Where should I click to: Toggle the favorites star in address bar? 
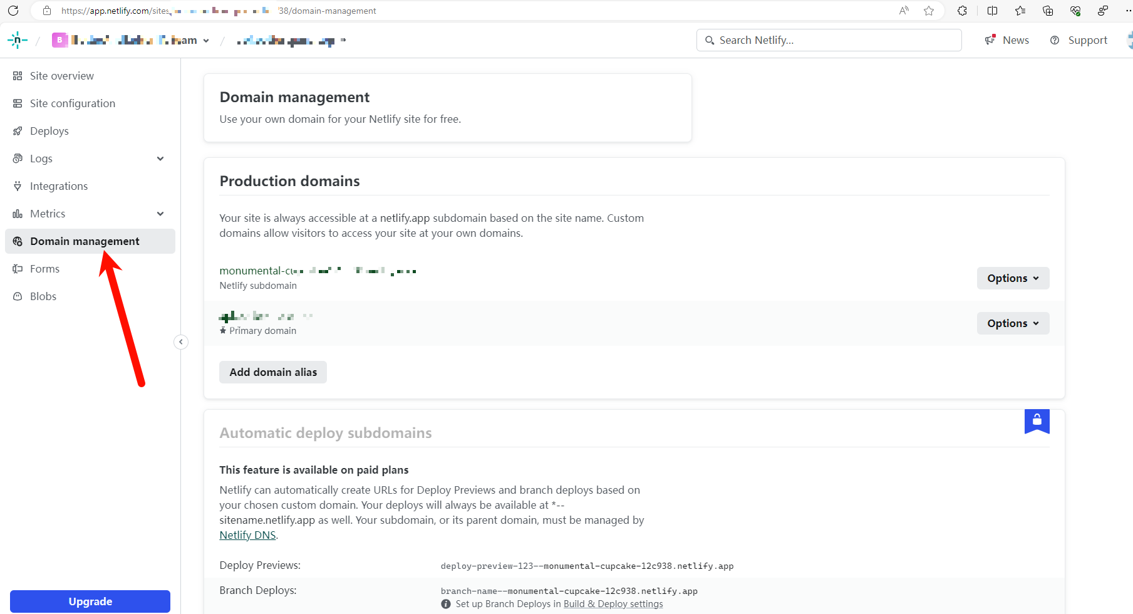pyautogui.click(x=929, y=11)
